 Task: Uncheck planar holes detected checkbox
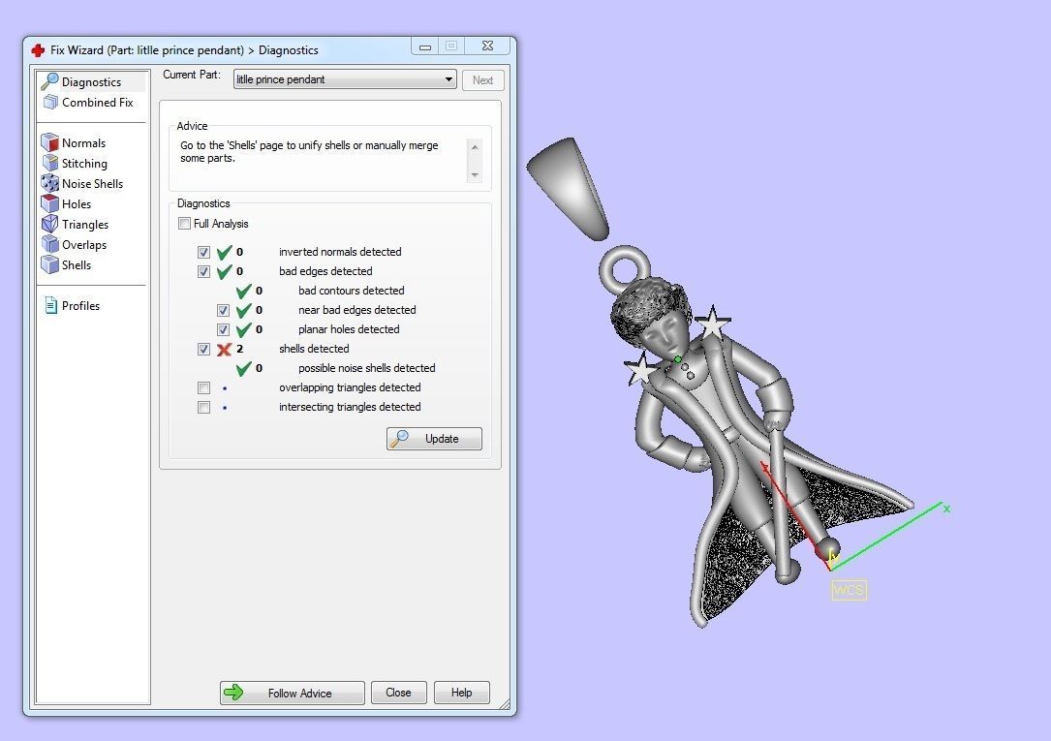point(223,330)
